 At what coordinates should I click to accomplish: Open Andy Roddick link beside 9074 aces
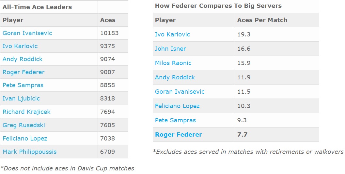coord(23,59)
